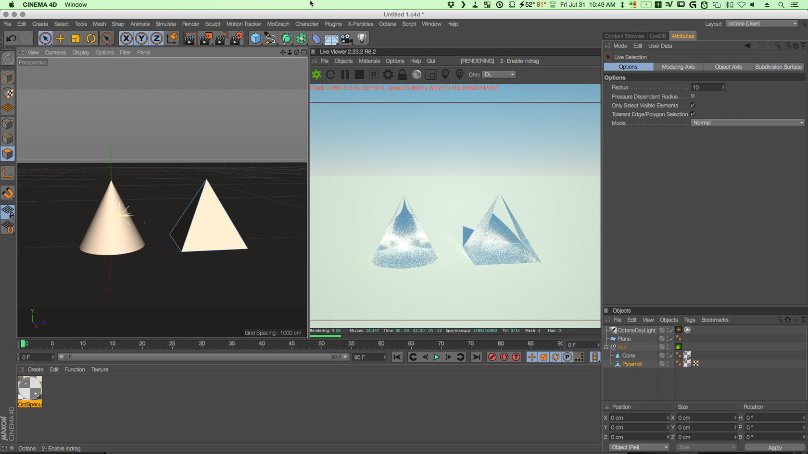Open the Live Viewer Materials menu
808x454 pixels.
(x=369, y=61)
